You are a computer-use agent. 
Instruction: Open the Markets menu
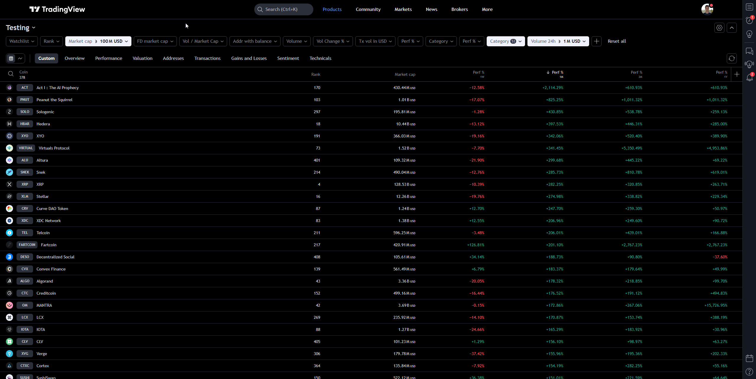coord(403,9)
